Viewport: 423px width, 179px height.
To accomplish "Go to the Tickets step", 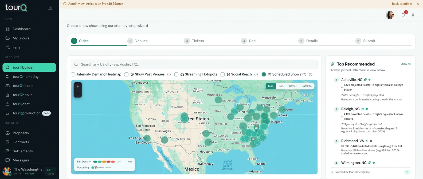I will pyautogui.click(x=194, y=41).
